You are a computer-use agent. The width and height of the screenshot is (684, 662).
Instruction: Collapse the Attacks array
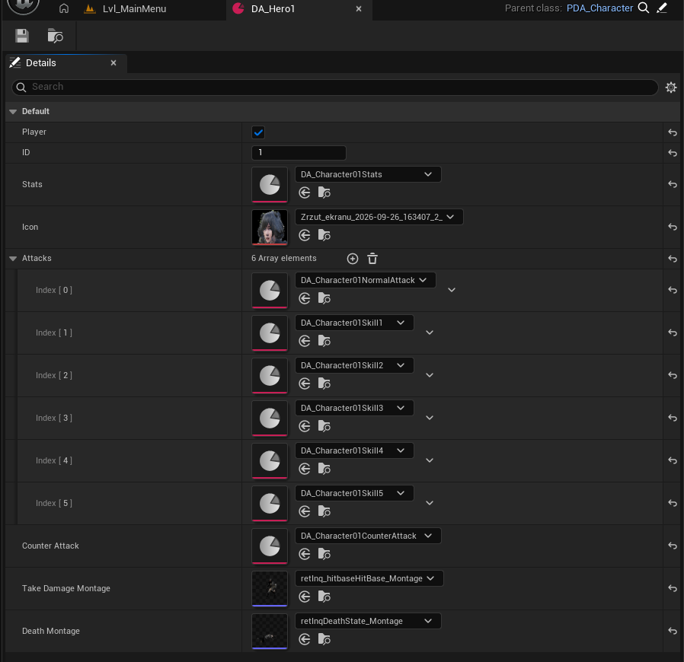coord(13,259)
